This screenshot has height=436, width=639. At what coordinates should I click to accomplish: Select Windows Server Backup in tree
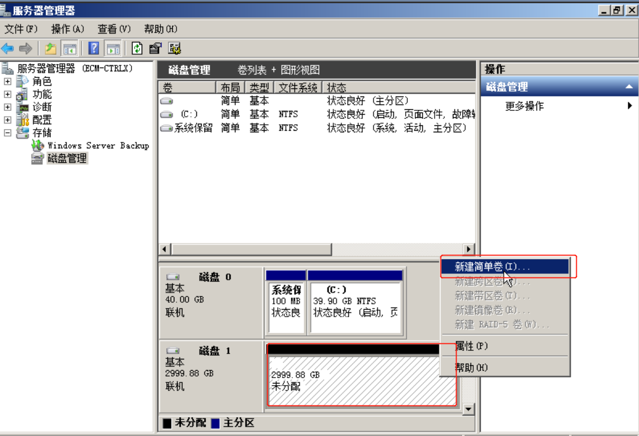click(98, 146)
